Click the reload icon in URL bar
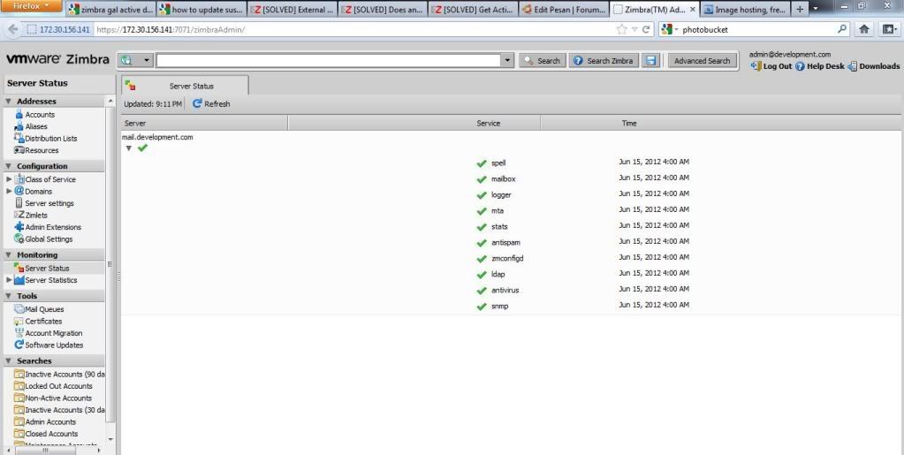Image resolution: width=904 pixels, height=455 pixels. pyautogui.click(x=646, y=29)
